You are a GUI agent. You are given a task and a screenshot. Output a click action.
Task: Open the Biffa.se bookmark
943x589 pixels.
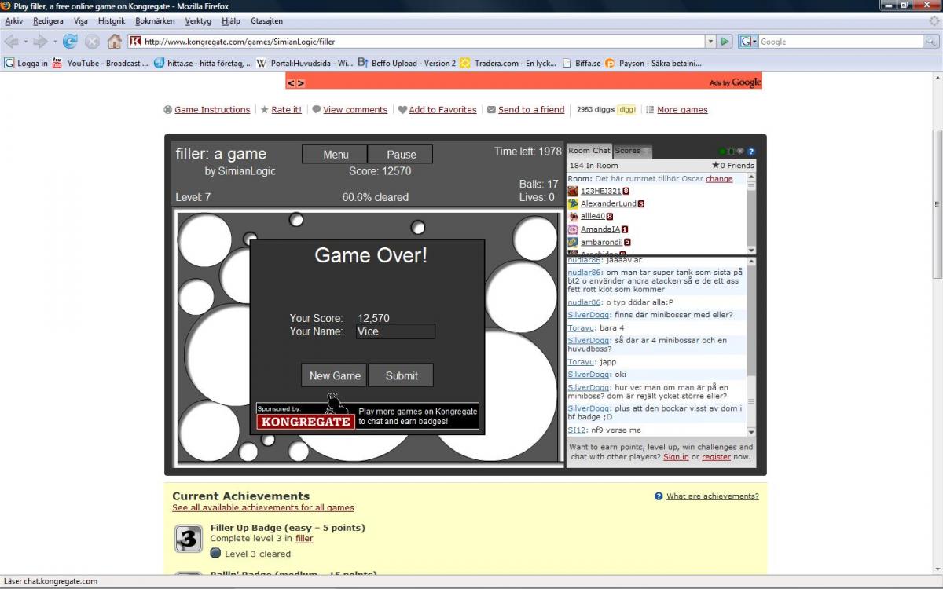(x=582, y=63)
